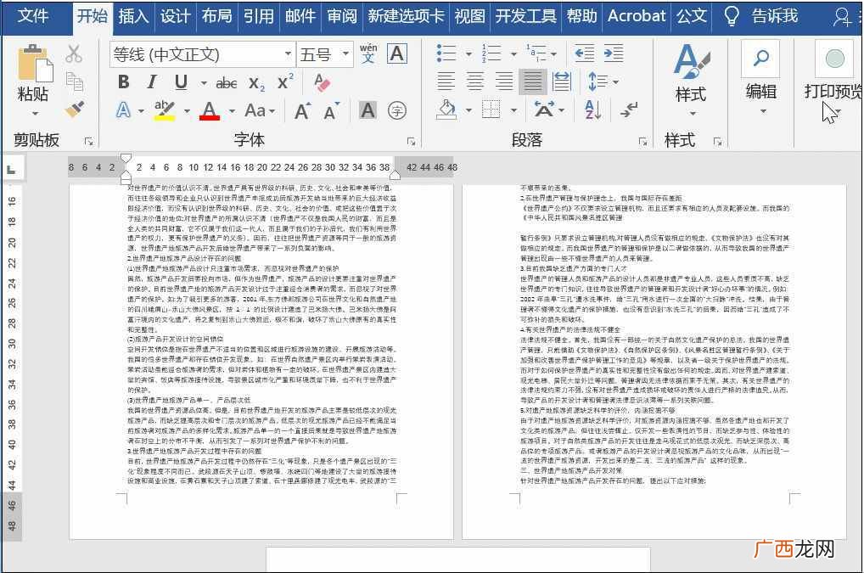Open the File (文件) tab
The image size is (864, 573).
click(32, 15)
